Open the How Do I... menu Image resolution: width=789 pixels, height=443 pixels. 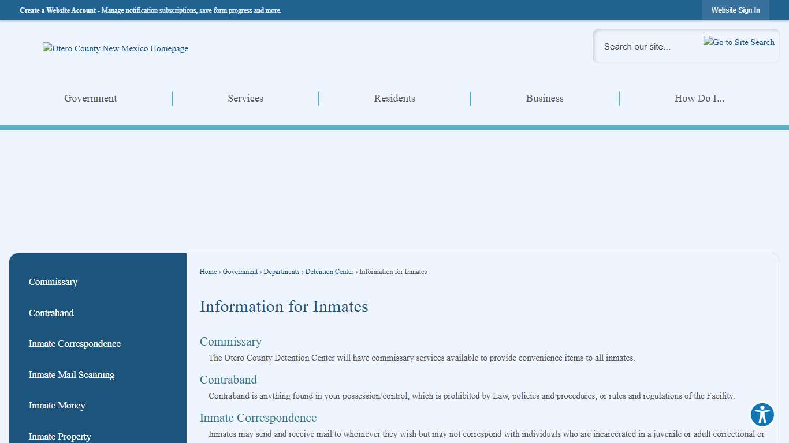point(699,98)
